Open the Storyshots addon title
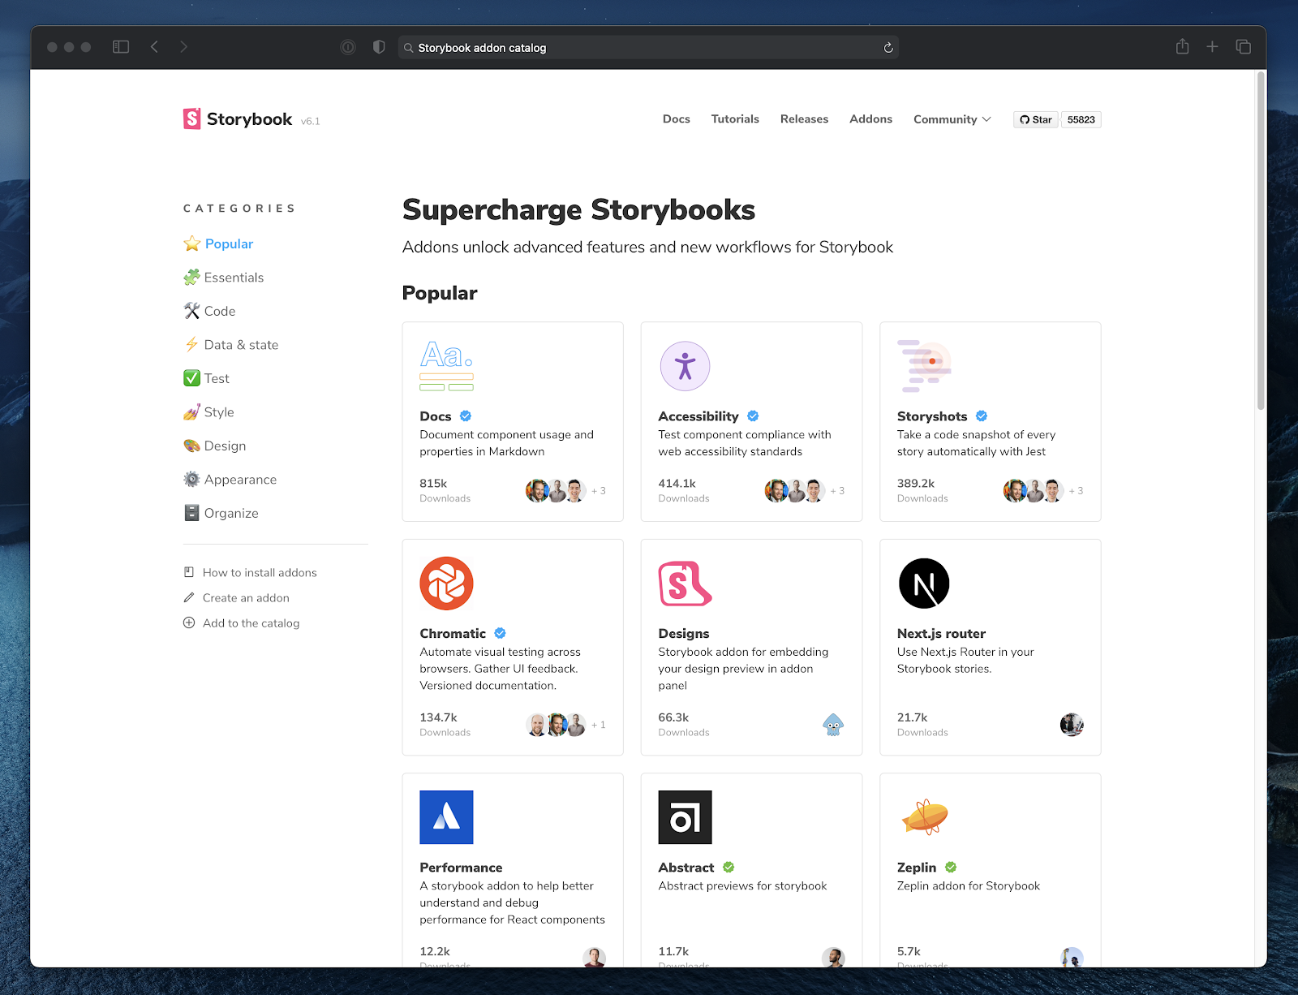Image resolution: width=1298 pixels, height=995 pixels. click(932, 416)
